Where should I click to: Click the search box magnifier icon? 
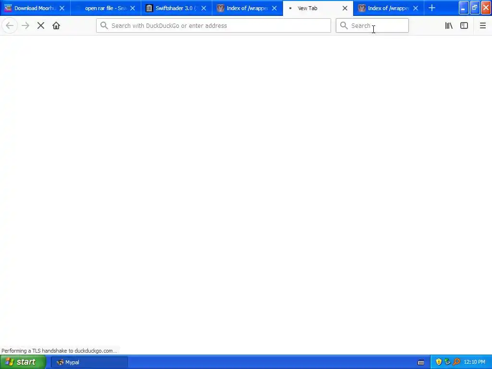coord(344,25)
